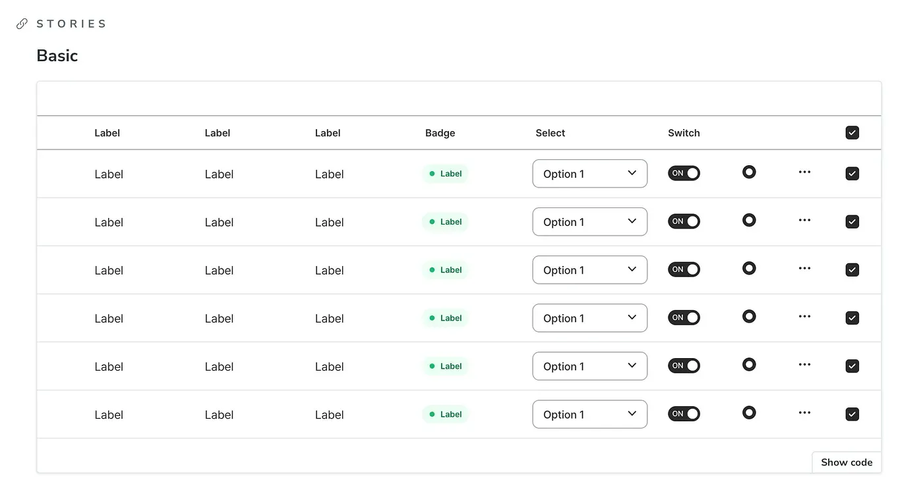Image resolution: width=923 pixels, height=497 pixels.
Task: Uncheck the fifth row's checkbox
Action: pos(852,366)
